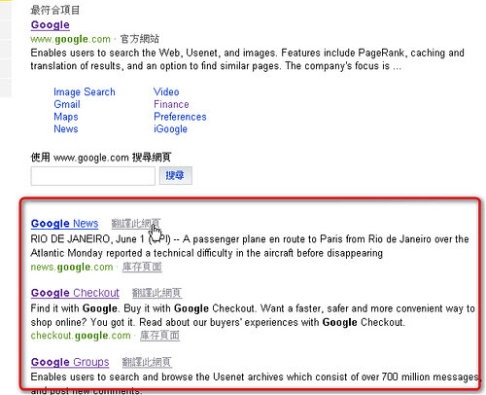Click the 'Find it with Google' snippet text
The width and height of the screenshot is (486, 395).
click(253, 315)
